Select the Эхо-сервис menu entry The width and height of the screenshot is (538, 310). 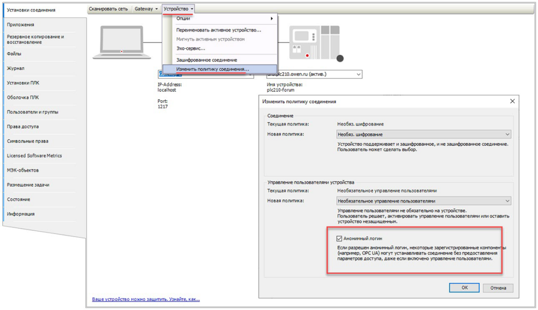191,49
